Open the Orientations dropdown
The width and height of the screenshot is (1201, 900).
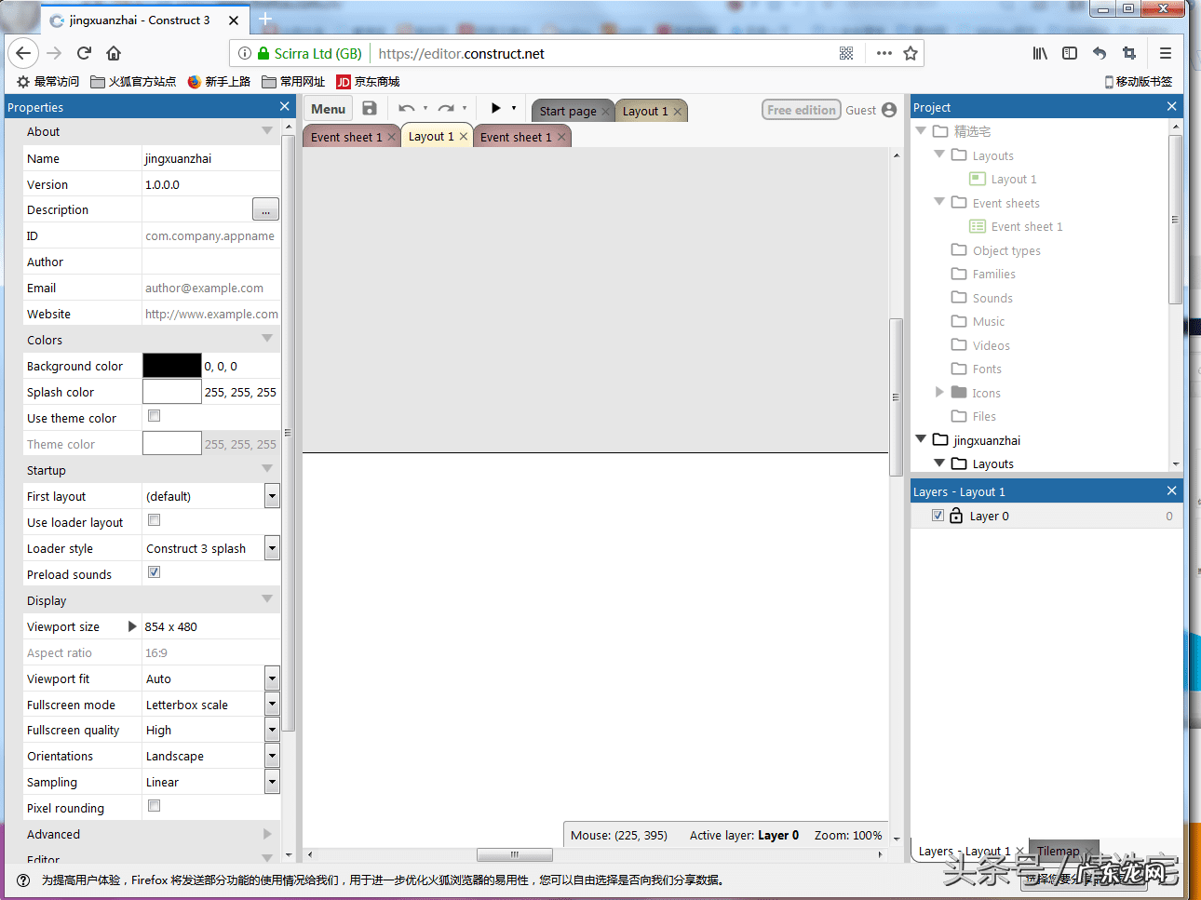[x=272, y=756]
